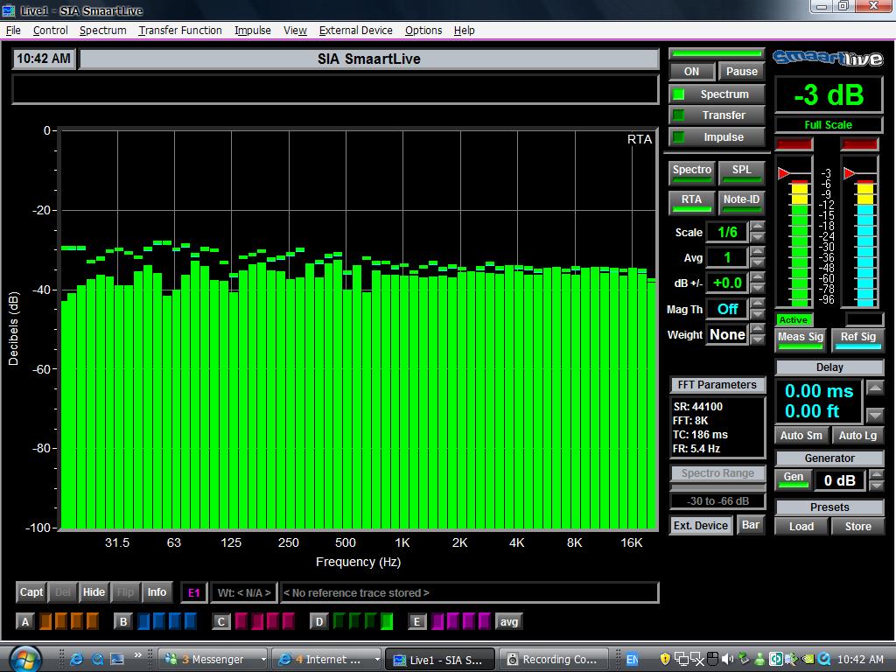The image size is (896, 672).
Task: Click the first orange register in bank A
Action: [45, 621]
